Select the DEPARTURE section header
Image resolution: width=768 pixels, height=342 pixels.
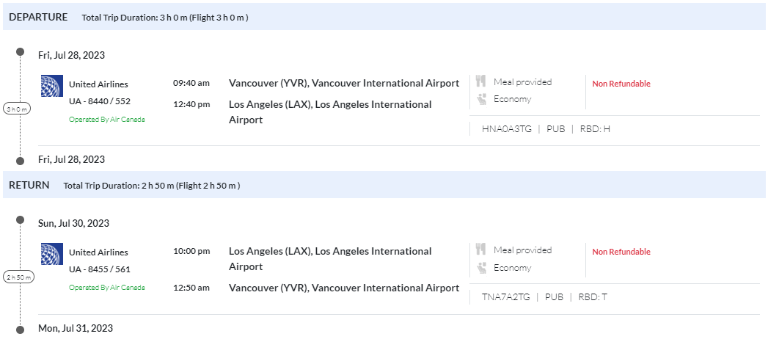38,17
